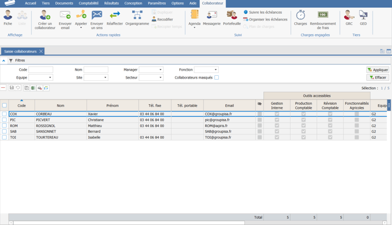Viewport: 392px width, 225px height.
Task: Expand the Agenda dropdown arrow
Action: tap(194, 27)
